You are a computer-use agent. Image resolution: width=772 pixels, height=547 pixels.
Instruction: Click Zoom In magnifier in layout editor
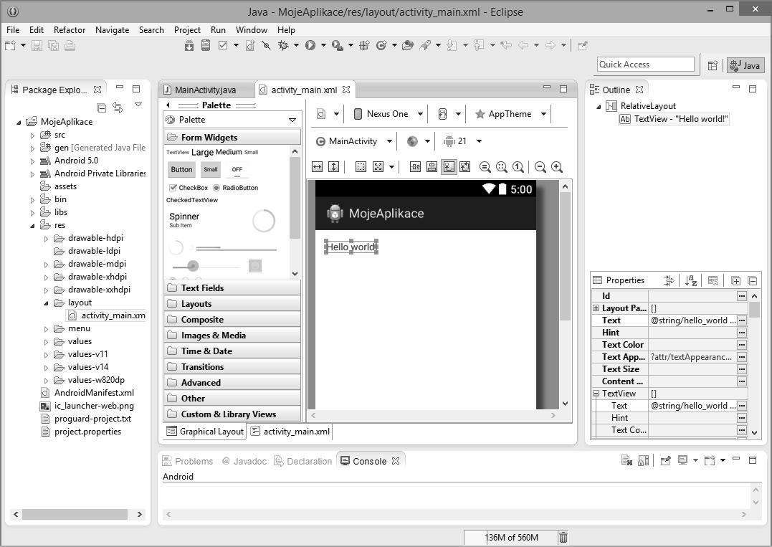pyautogui.click(x=557, y=167)
